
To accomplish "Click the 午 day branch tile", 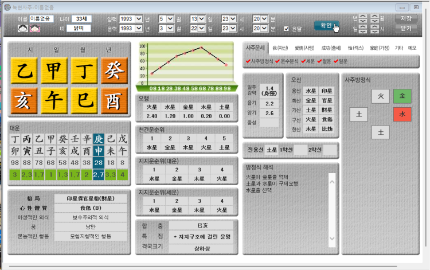I will click(x=53, y=101).
